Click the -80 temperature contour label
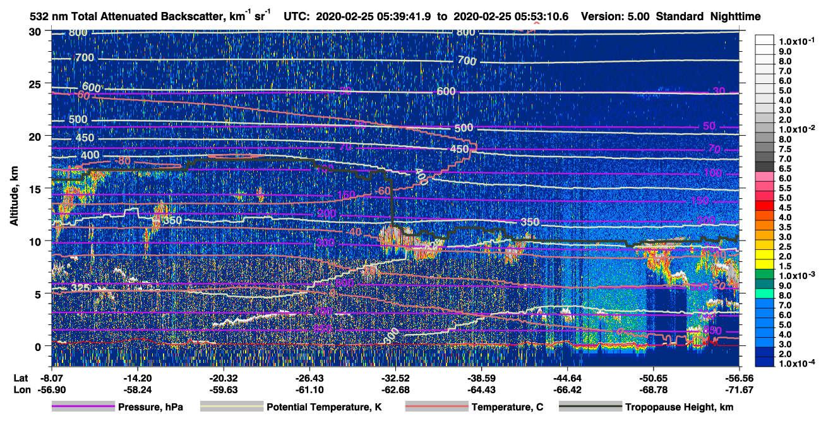Image resolution: width=821 pixels, height=421 pixels. click(123, 161)
